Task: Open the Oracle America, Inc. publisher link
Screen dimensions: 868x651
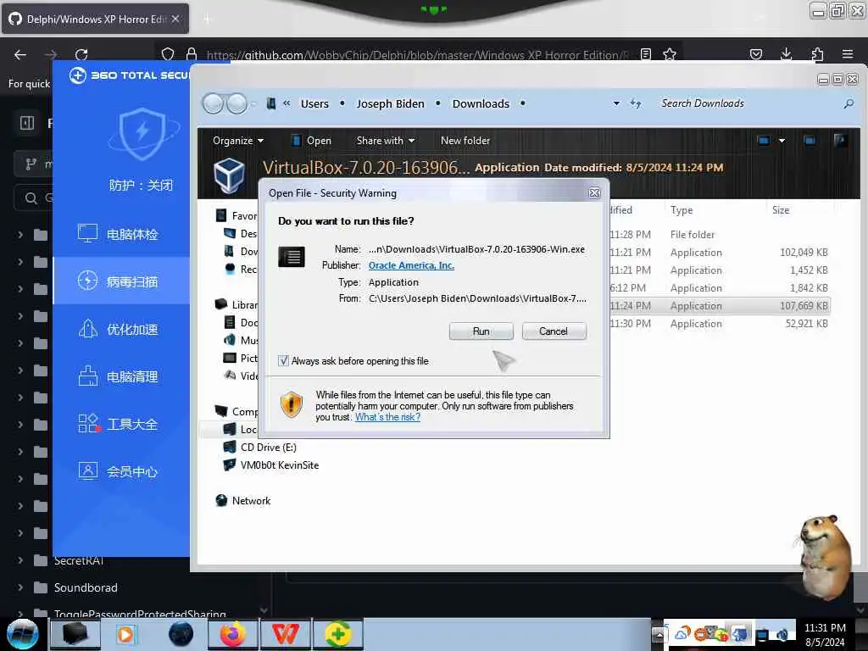Action: coord(411,265)
